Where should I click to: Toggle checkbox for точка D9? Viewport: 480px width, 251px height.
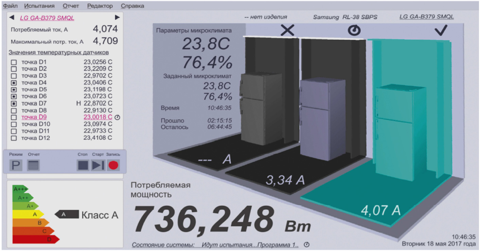pos(14,117)
